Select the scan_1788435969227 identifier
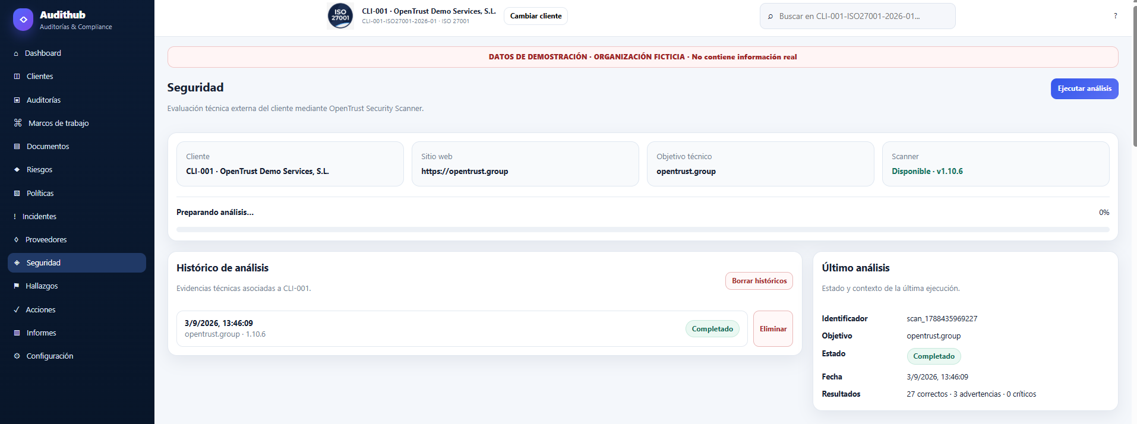Viewport: 1137px width, 424px height. point(942,319)
